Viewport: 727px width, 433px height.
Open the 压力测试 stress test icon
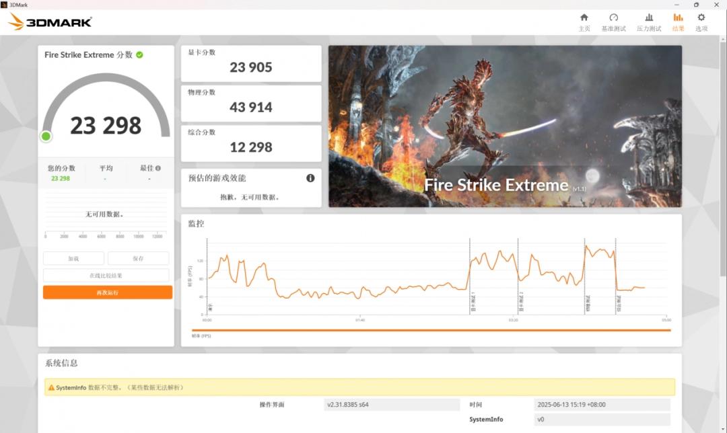point(649,18)
